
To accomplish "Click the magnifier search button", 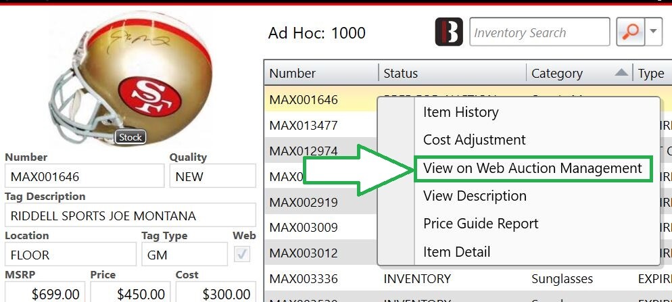I will click(631, 32).
